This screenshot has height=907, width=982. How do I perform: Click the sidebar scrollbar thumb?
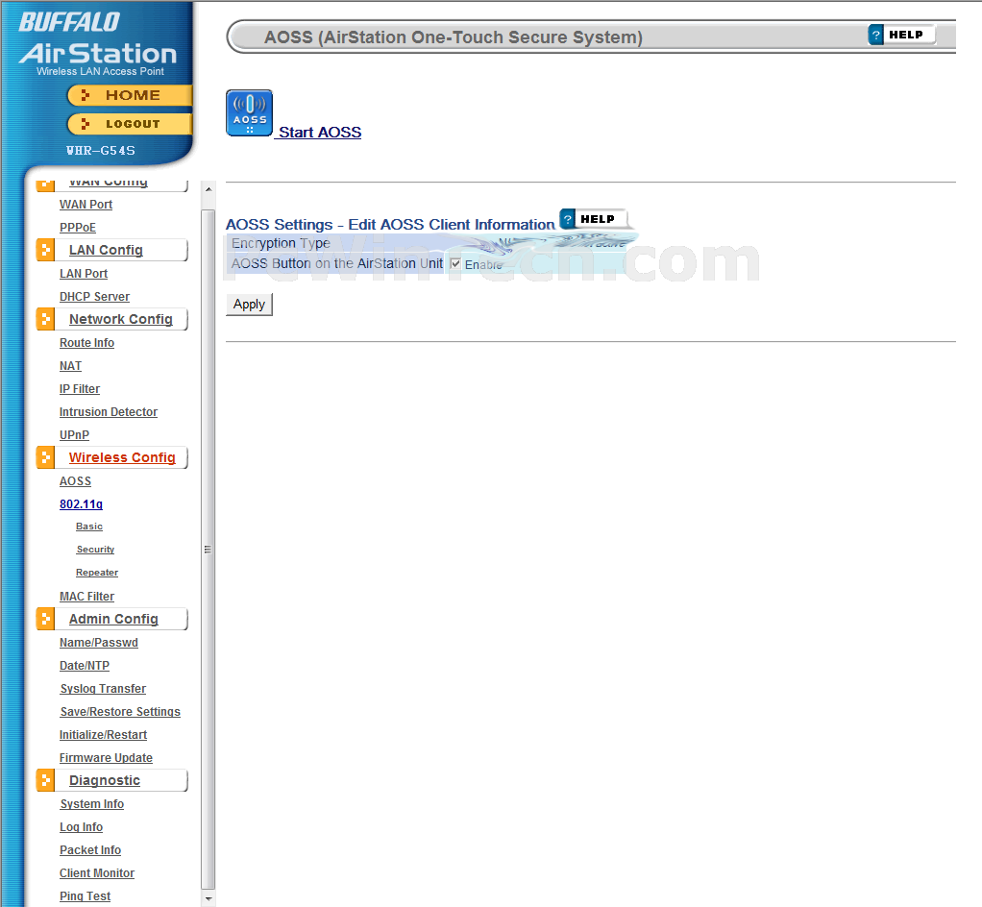coord(209,550)
